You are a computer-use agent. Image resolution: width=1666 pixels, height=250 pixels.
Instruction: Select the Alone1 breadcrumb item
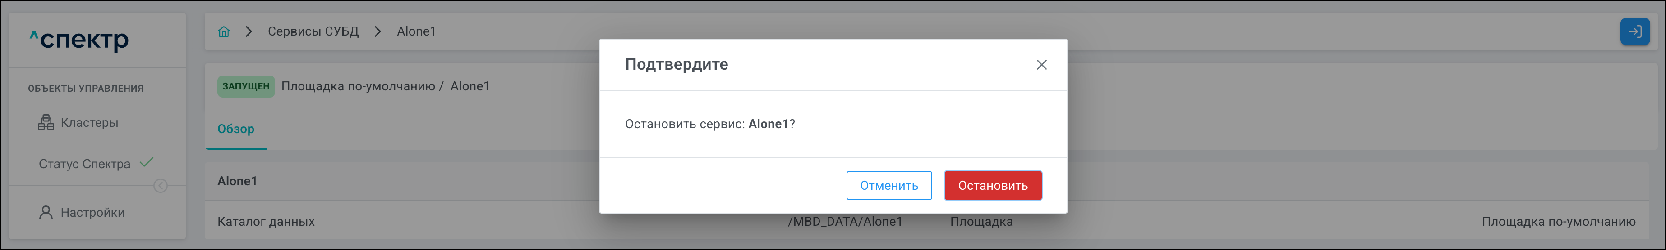click(417, 31)
